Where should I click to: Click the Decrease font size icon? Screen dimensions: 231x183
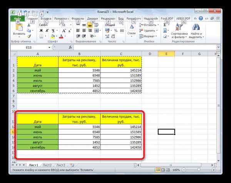(70, 31)
